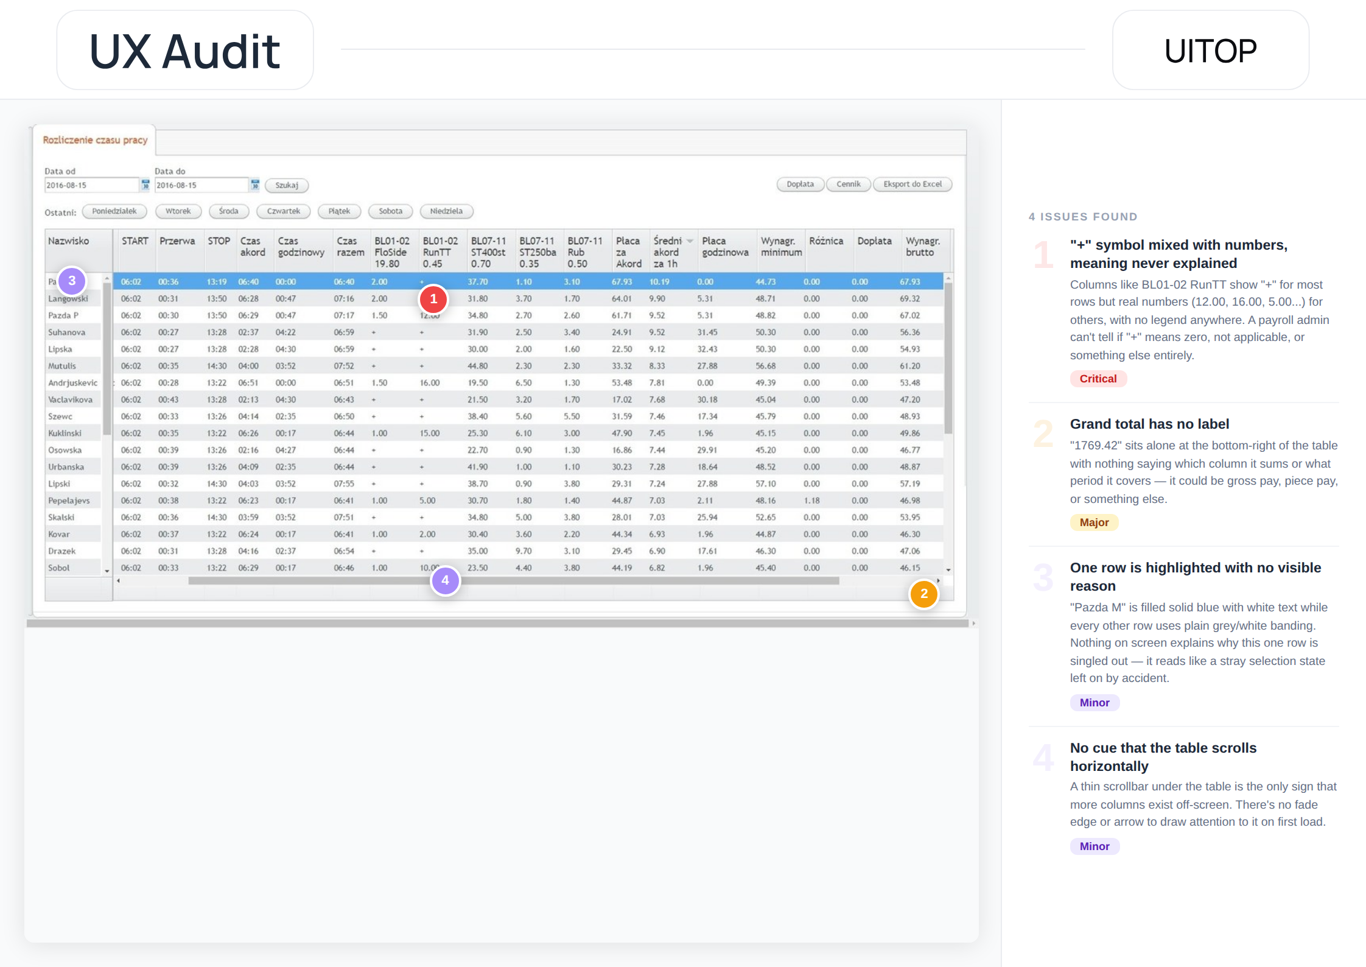Open the Data do calendar picker icon

click(255, 185)
